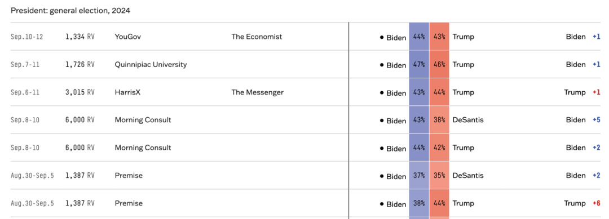The image size is (609, 219).
Task: Click the red 38% DeSantis cell
Action: coord(439,120)
